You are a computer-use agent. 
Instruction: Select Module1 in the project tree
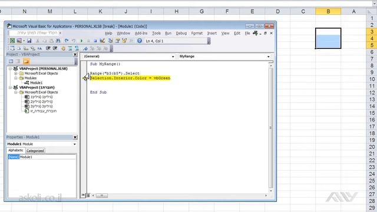pos(36,82)
